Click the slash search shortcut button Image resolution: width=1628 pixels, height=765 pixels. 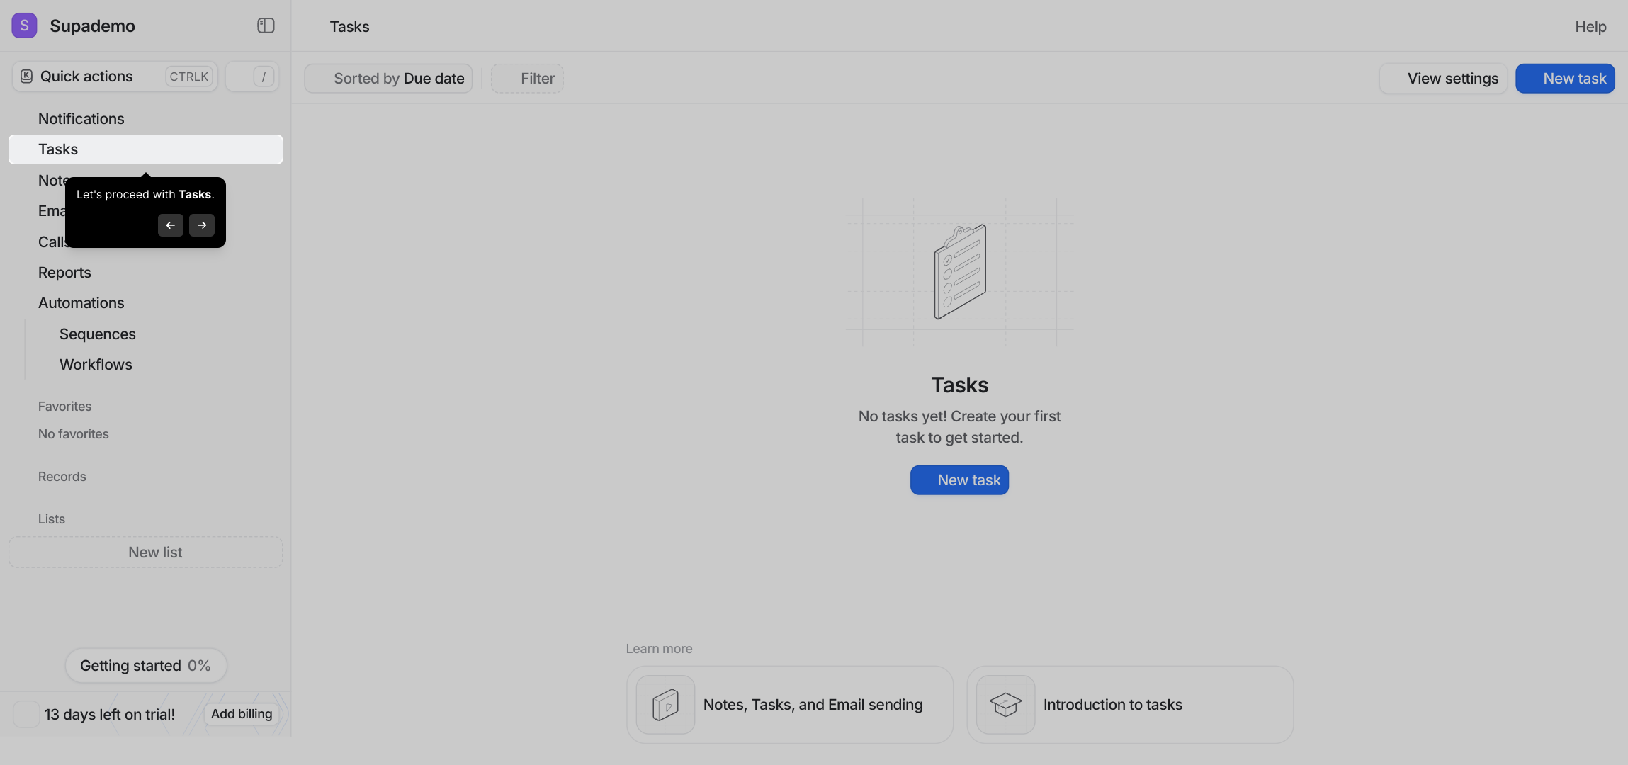(x=252, y=76)
